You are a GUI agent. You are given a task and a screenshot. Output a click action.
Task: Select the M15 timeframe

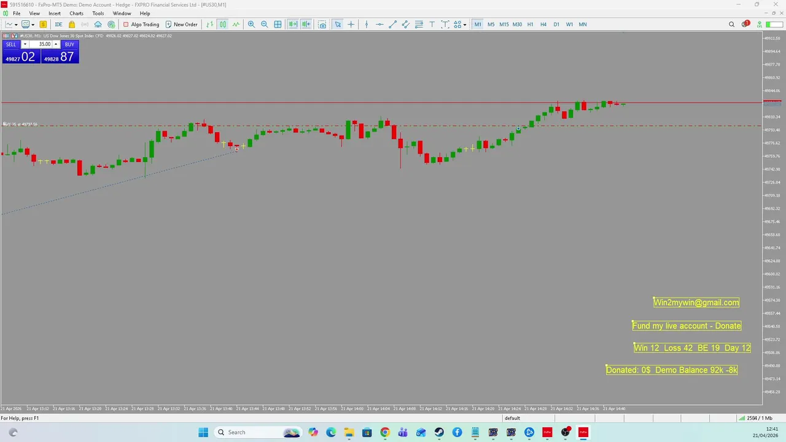tap(504, 25)
